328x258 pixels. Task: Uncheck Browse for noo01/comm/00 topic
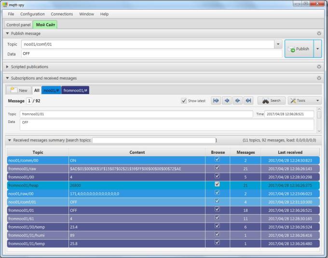[218, 159]
